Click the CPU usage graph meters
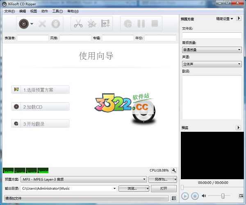This screenshot has height=205, width=246. [25, 170]
